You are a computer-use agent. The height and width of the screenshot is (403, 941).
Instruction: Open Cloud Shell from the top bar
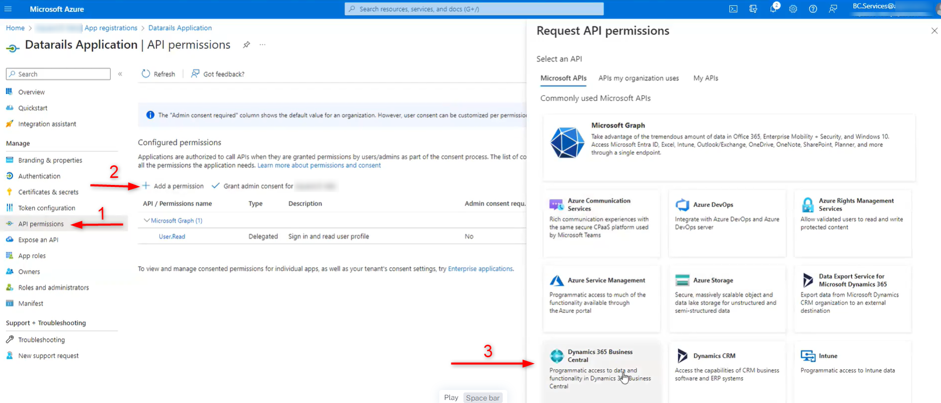pos(733,9)
